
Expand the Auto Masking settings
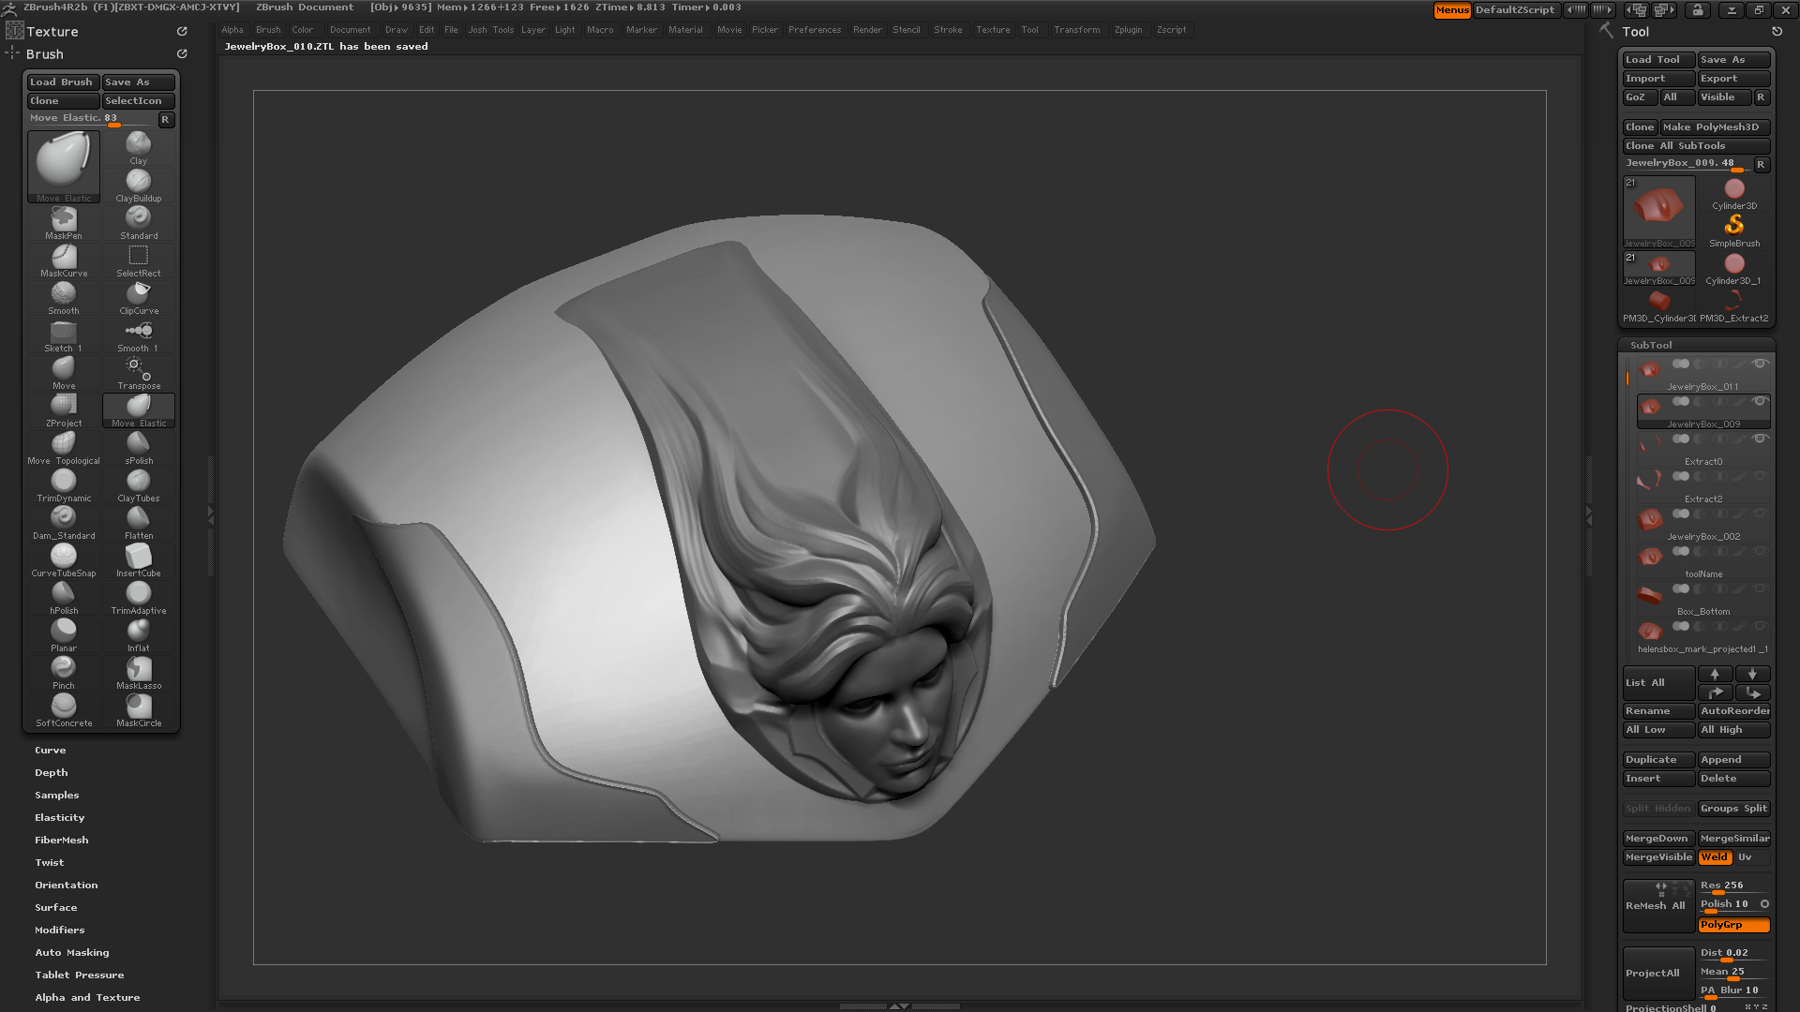(71, 951)
